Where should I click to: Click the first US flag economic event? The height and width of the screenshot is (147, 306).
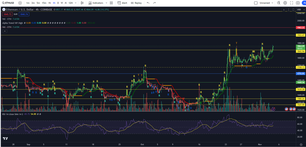coord(287,109)
